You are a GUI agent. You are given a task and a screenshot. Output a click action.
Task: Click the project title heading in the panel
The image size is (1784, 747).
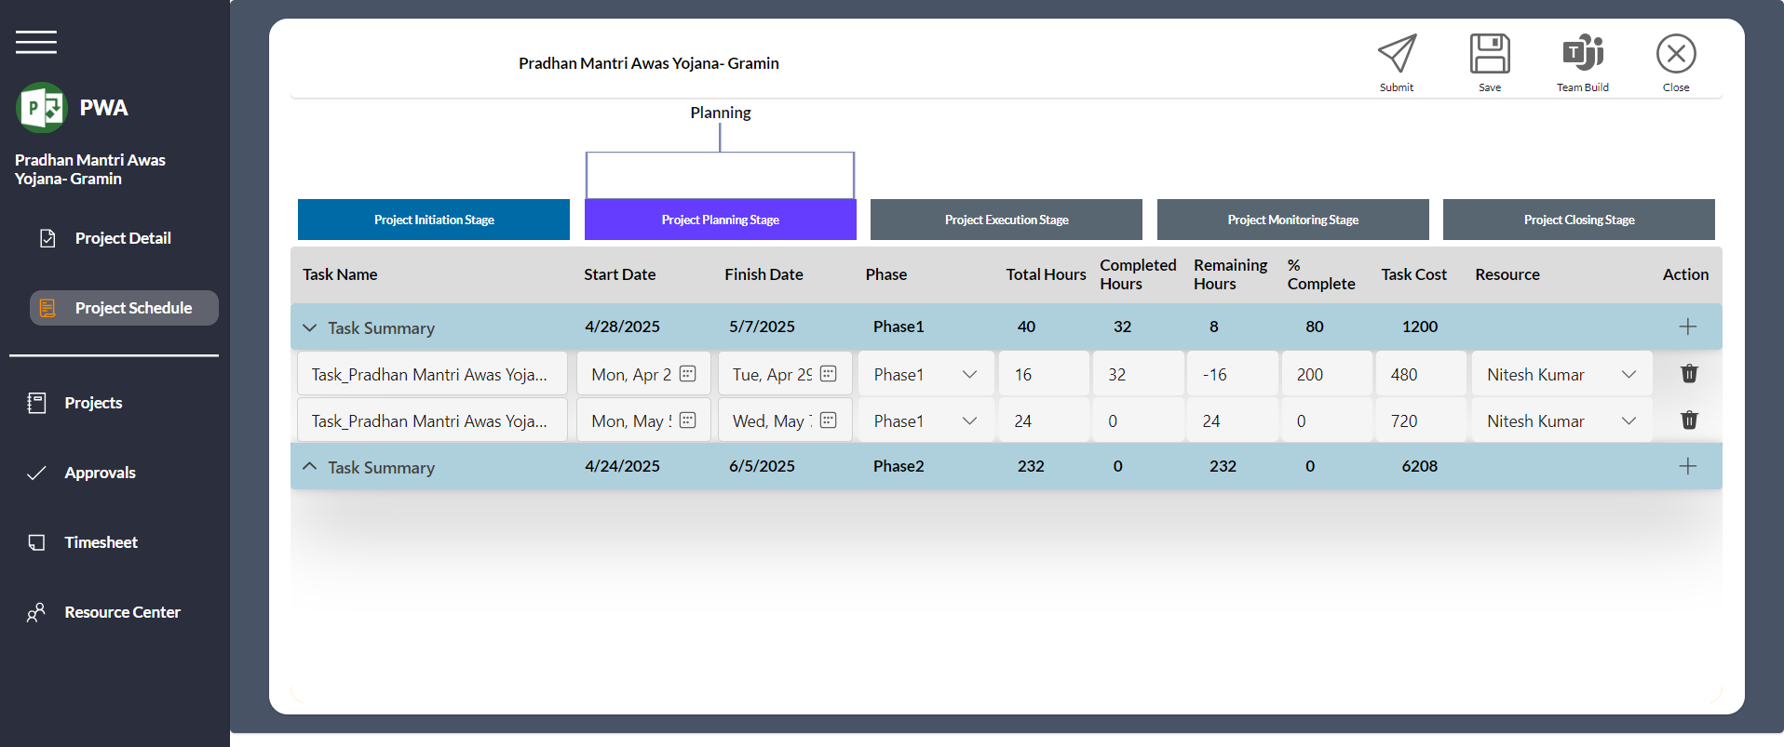click(x=649, y=63)
